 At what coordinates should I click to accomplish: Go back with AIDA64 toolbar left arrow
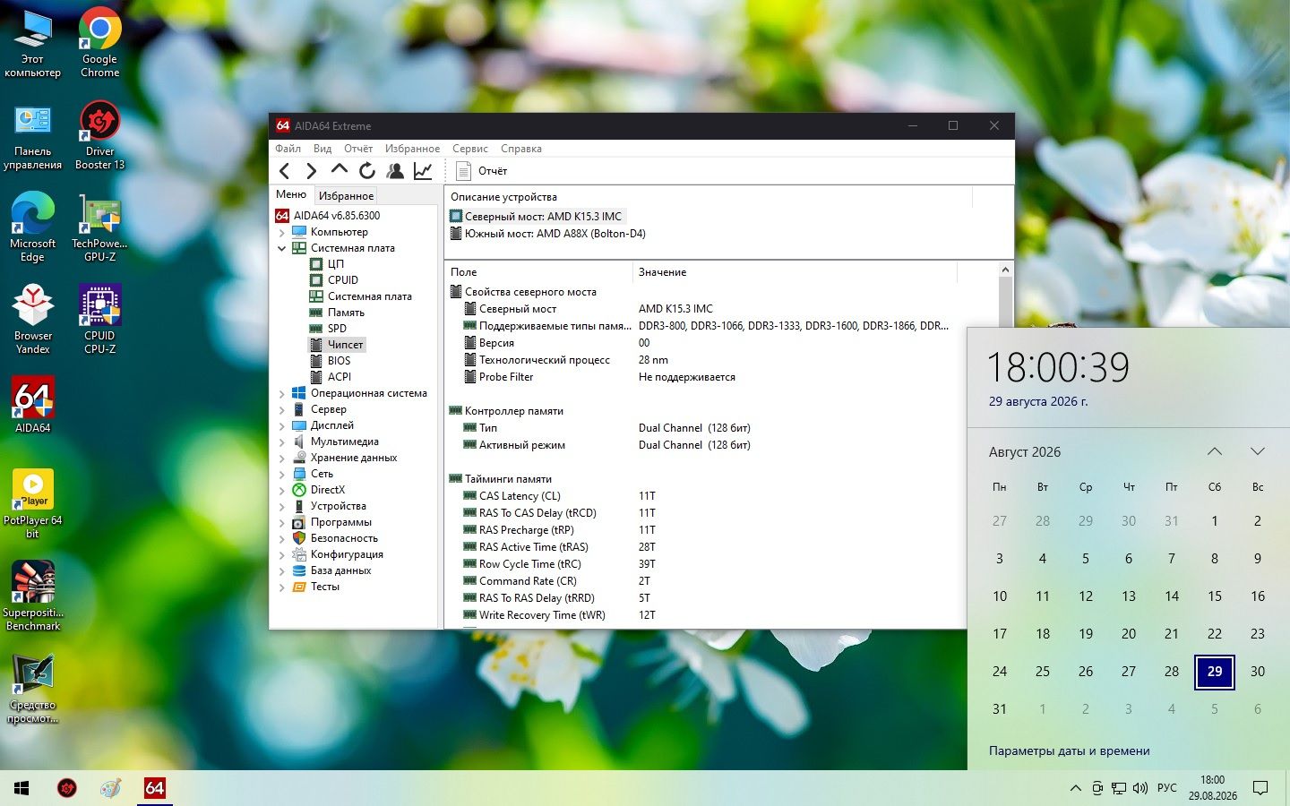[285, 170]
